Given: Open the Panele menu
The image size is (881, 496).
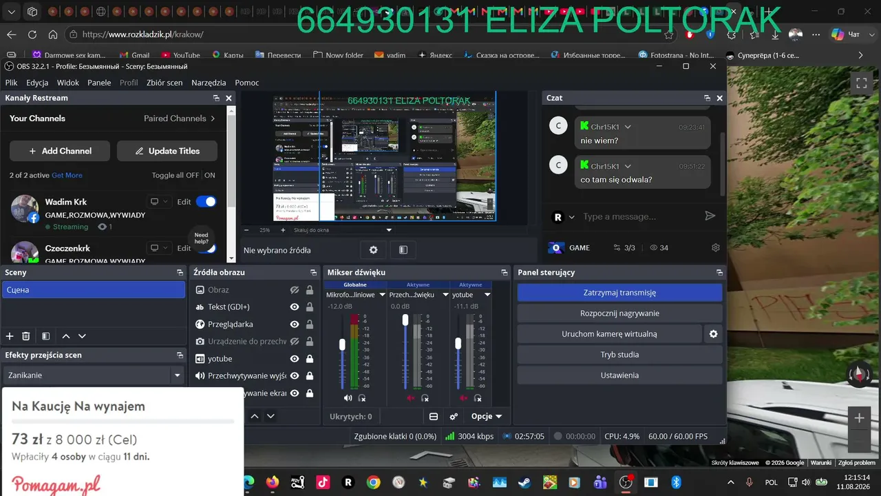Looking at the screenshot, I should (x=99, y=83).
